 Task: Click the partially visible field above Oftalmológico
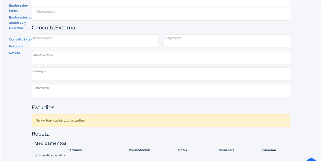coord(161,3)
